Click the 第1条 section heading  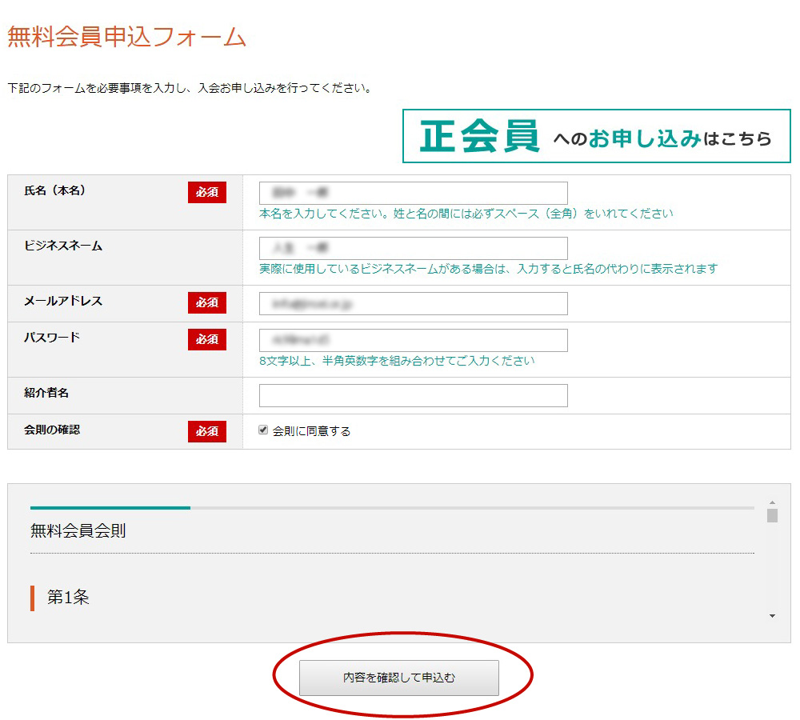pyautogui.click(x=68, y=597)
